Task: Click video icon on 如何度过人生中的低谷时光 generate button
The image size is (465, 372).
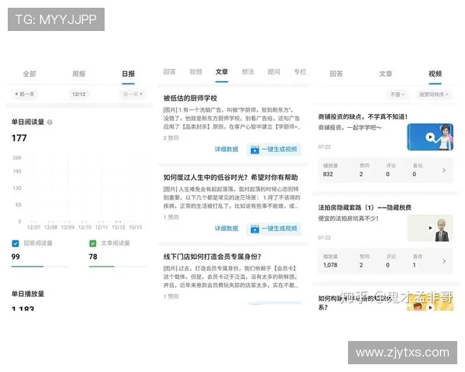Action: click(254, 229)
